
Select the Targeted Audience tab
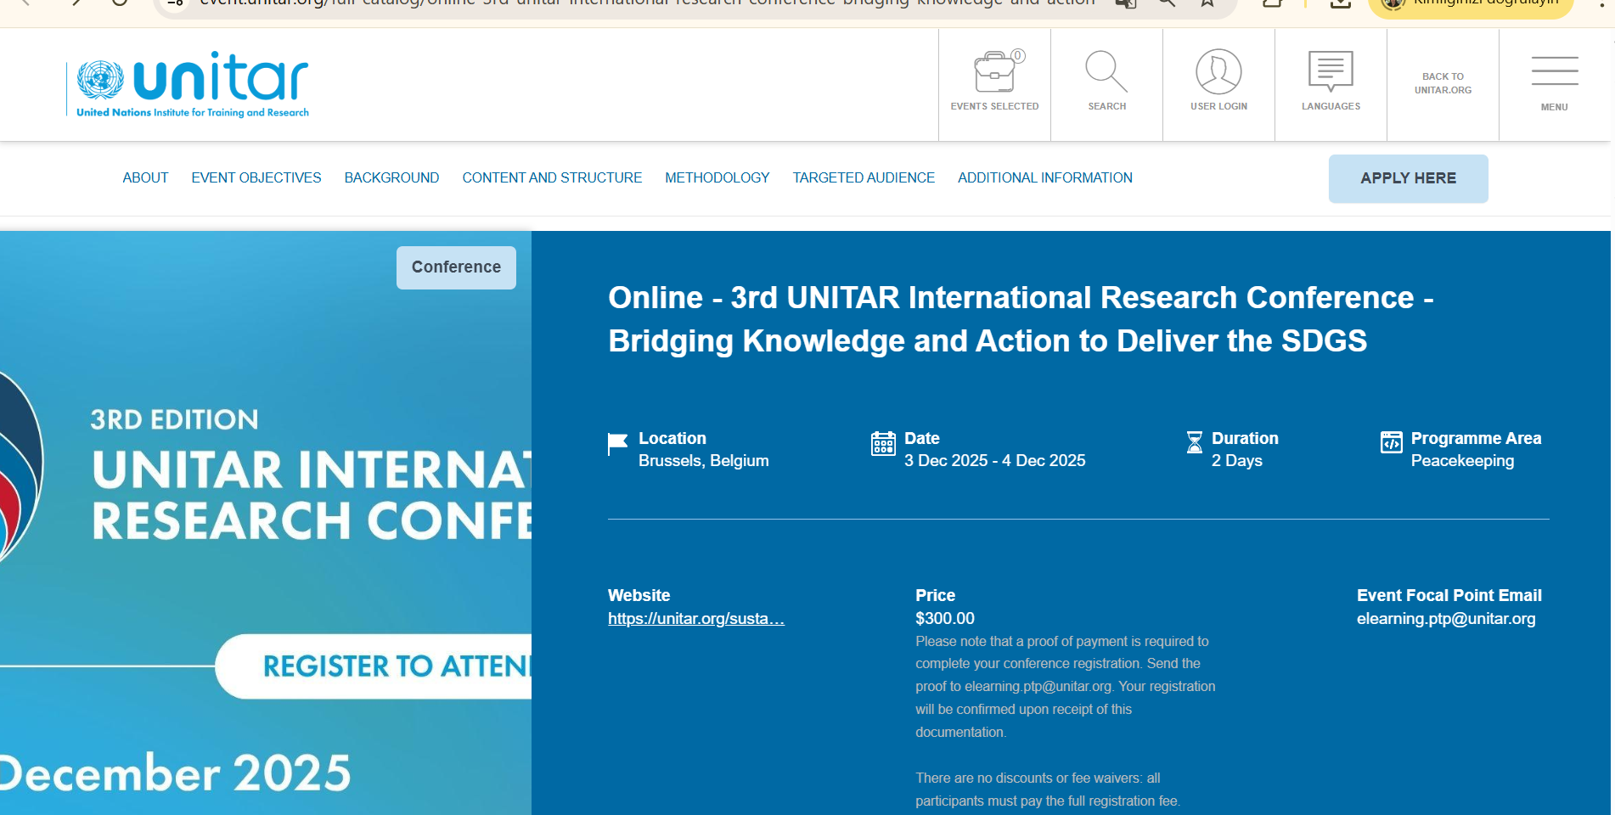864,177
